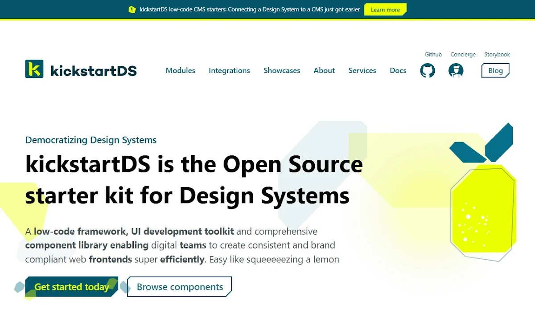This screenshot has width=535, height=334.
Task: Open the Modules menu
Action: [181, 70]
